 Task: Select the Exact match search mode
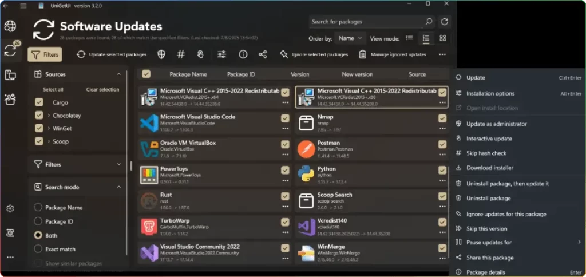(38, 249)
